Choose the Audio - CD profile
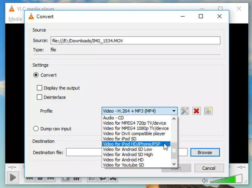252x188 pixels. [136, 118]
